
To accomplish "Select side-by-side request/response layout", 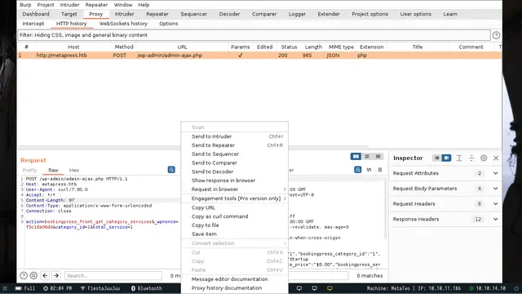I will click(x=356, y=156).
